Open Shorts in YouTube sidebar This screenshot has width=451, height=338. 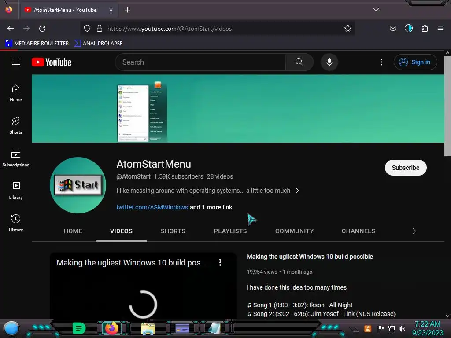[16, 125]
